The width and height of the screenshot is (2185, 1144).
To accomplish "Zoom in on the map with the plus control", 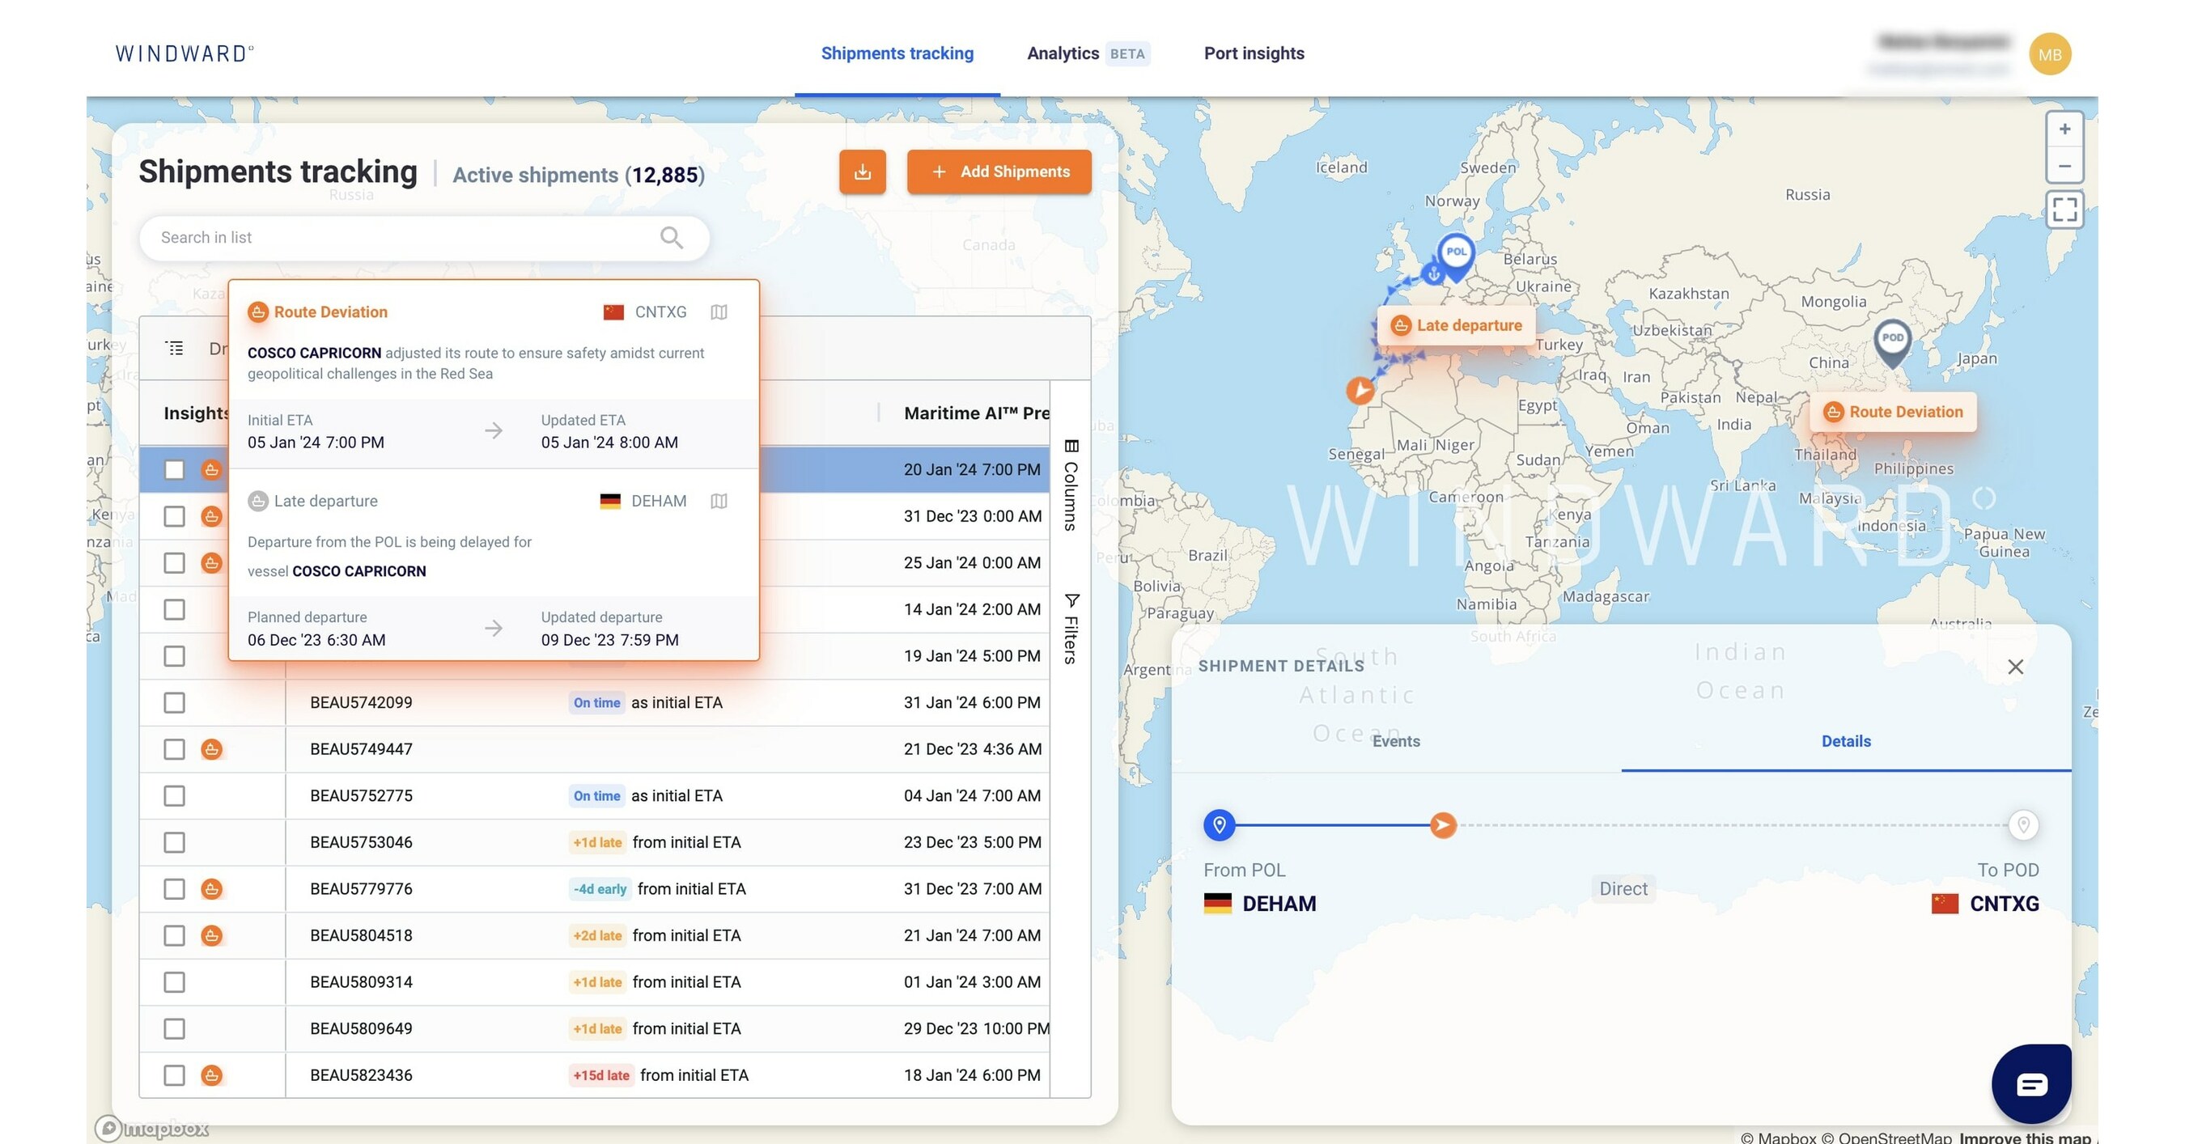I will pyautogui.click(x=2065, y=128).
